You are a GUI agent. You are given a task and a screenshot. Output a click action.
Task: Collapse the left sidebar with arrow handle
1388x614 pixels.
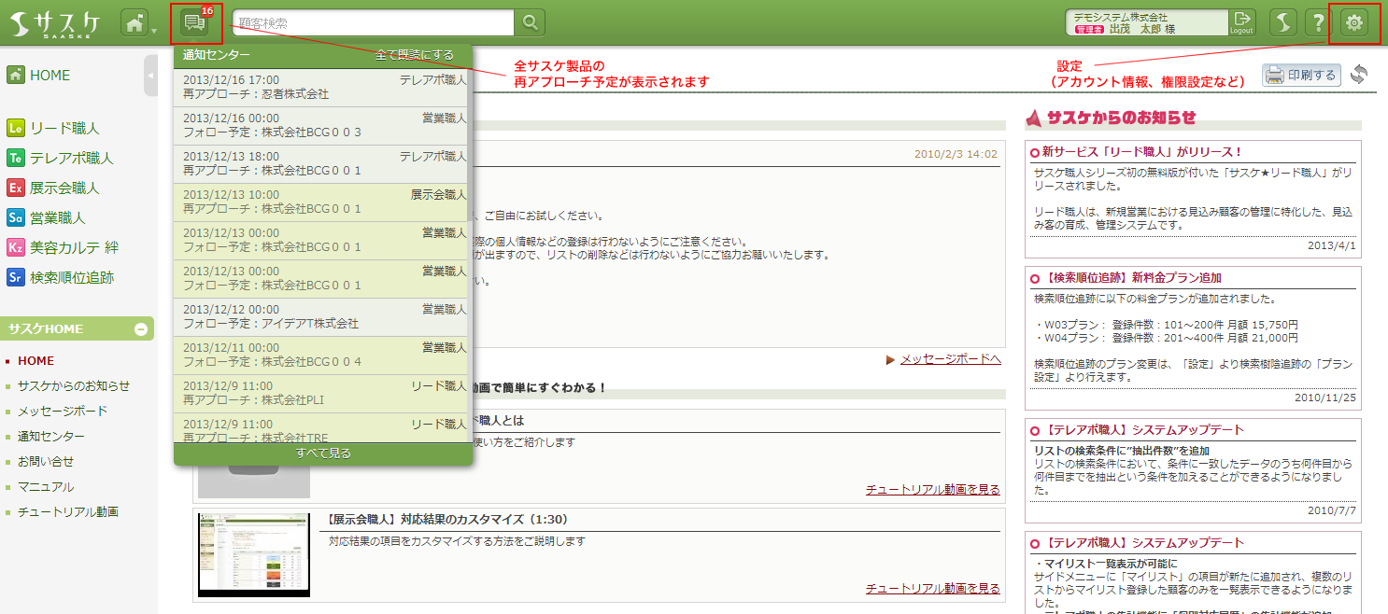click(x=150, y=75)
